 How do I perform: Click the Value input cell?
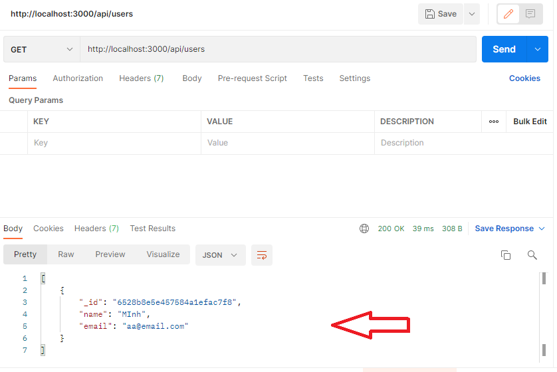(x=288, y=143)
